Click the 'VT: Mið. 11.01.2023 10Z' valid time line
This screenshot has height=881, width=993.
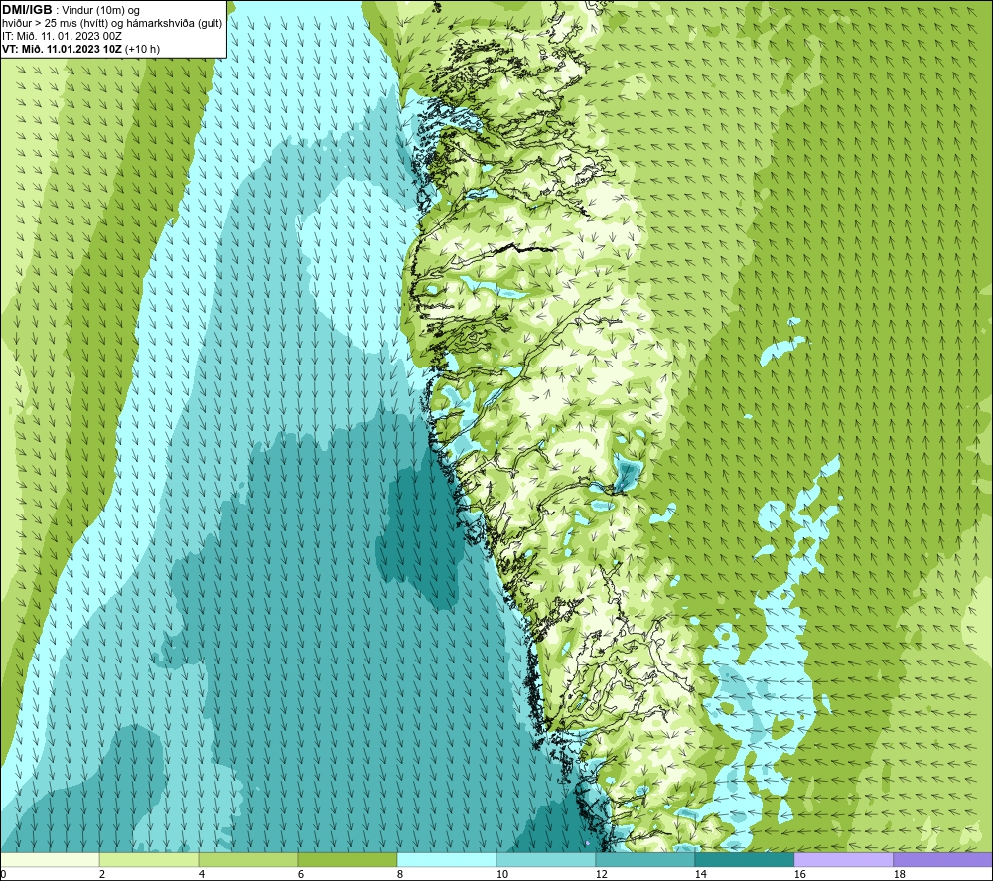click(62, 49)
